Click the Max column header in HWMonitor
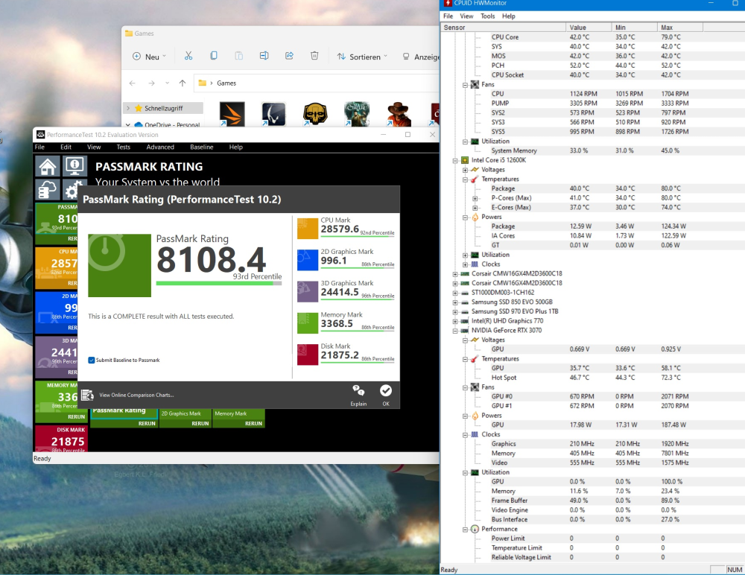 click(x=667, y=28)
